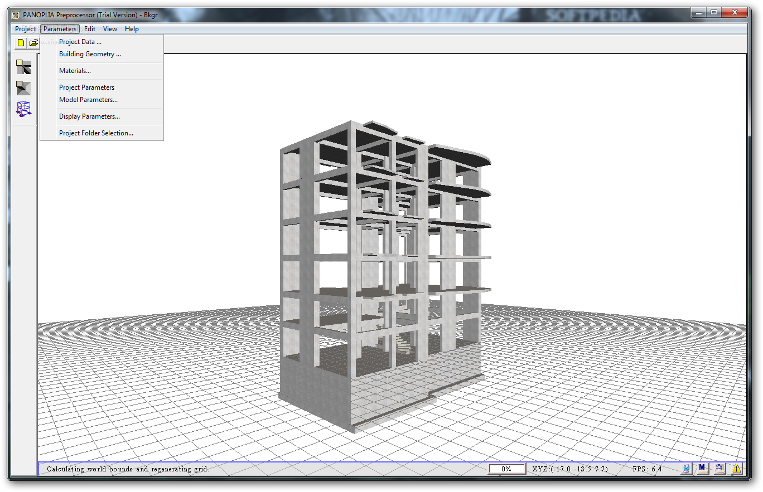
Task: Click the Open folder toolbar icon
Action: (33, 42)
